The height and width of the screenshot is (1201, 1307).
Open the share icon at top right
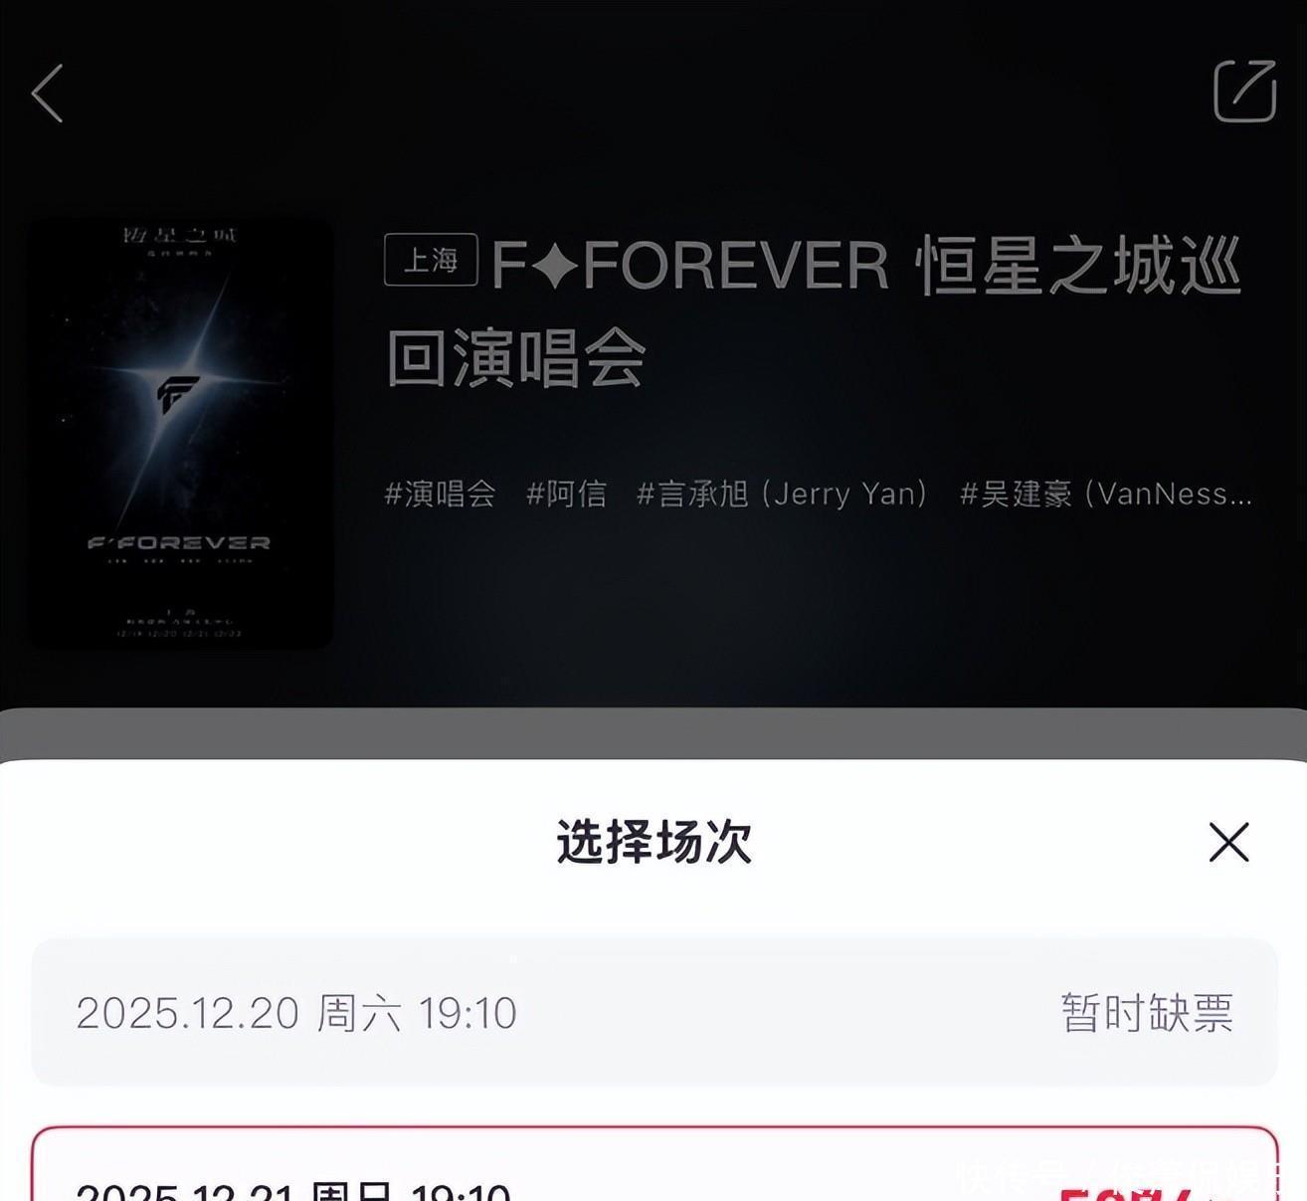1244,91
